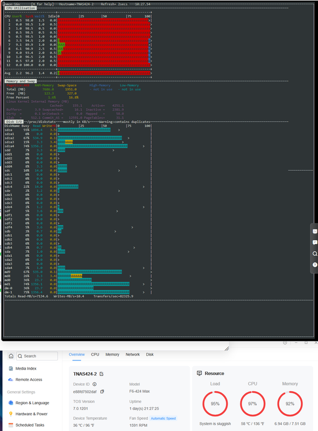
Task: Open Scheduled Tasks settings
Action: 30,425
